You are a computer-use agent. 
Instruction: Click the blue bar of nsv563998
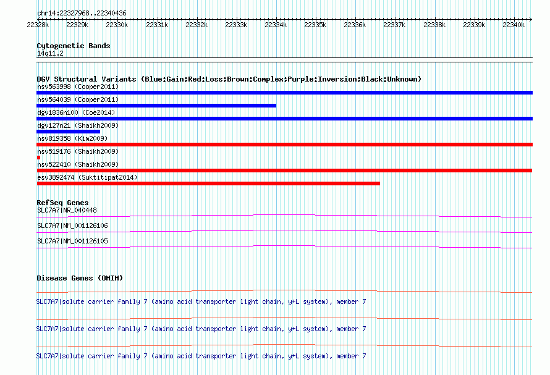tap(284, 93)
